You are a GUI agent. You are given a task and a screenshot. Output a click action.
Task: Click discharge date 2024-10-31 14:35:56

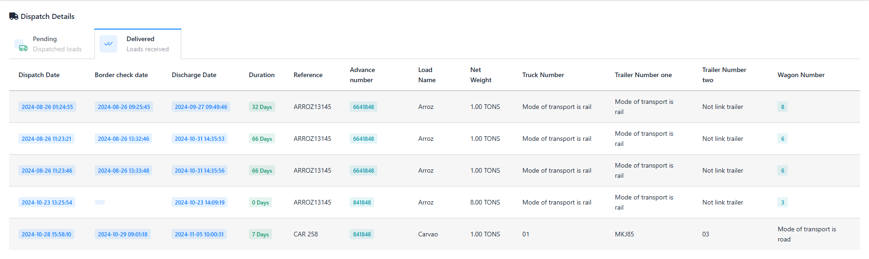tap(199, 170)
